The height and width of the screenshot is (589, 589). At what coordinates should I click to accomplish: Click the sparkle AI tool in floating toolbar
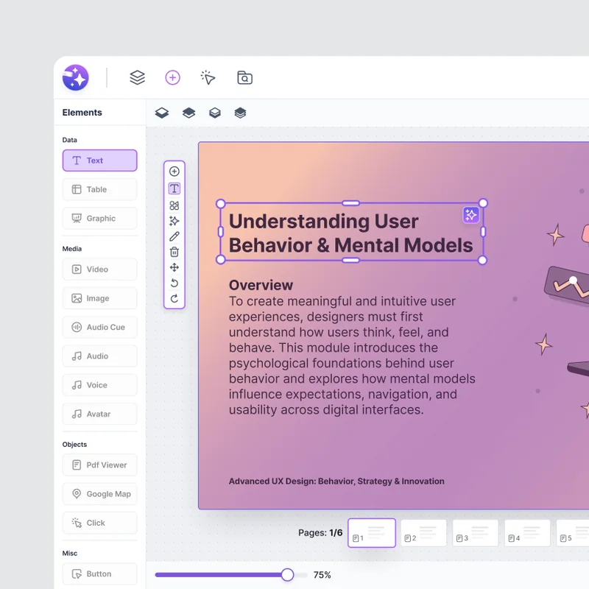click(x=174, y=221)
